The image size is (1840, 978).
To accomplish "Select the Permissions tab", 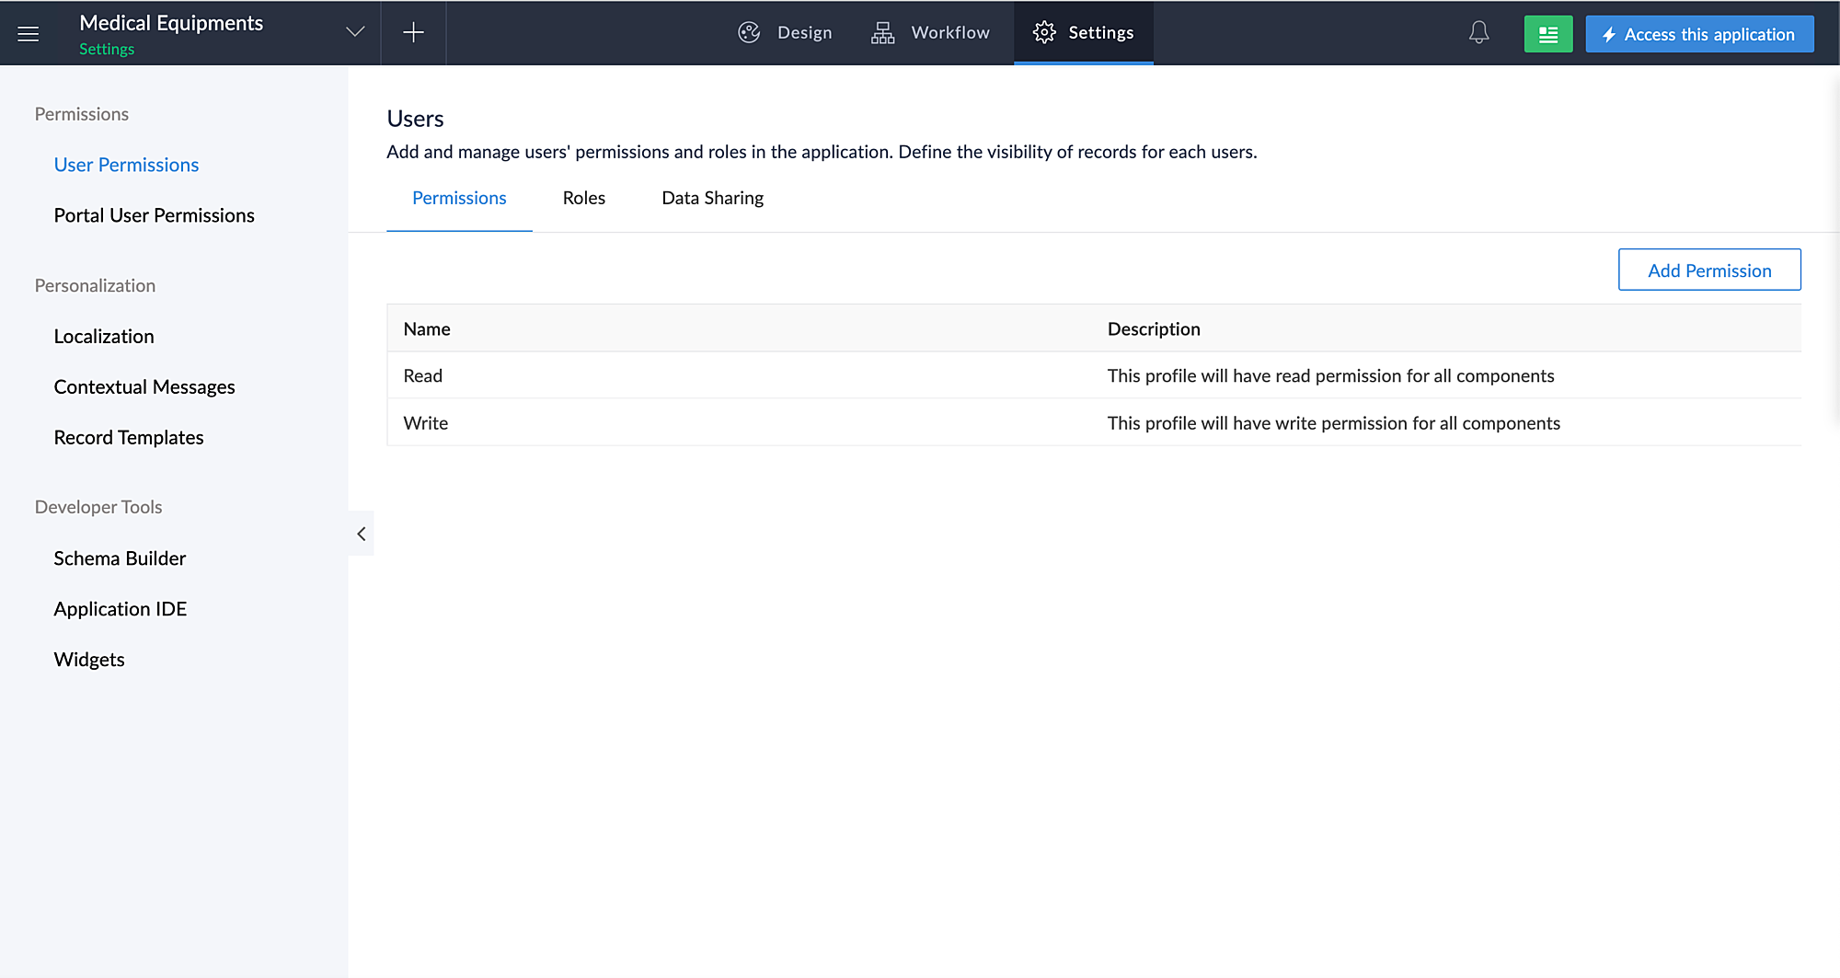I will coord(459,198).
